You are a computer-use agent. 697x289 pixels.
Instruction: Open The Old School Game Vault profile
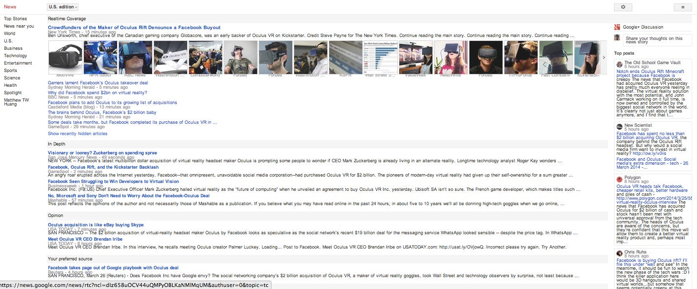652,63
